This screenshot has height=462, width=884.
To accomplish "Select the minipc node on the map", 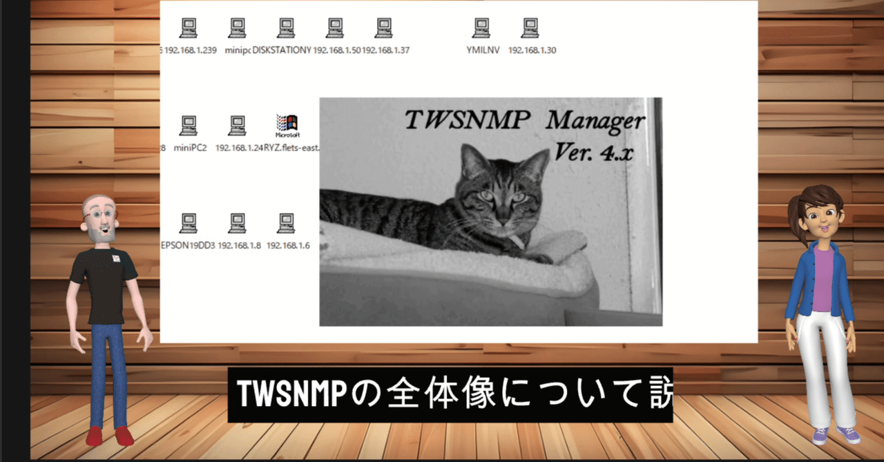I will 237,28.
